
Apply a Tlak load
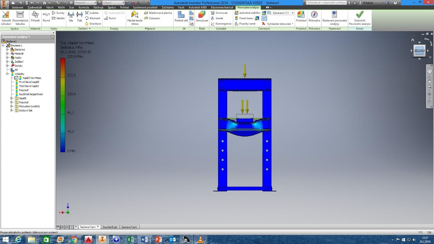click(80, 17)
